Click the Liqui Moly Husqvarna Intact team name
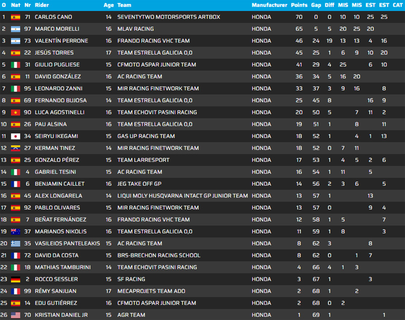405x320 pixels. 182,196
